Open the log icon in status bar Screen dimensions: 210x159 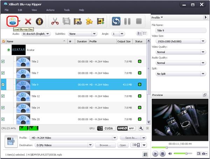point(146,154)
